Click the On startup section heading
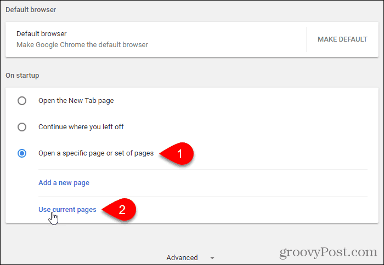The height and width of the screenshot is (265, 384). (x=22, y=76)
